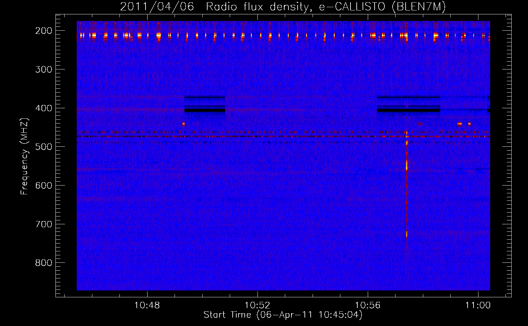
Task: Click the 10:52 time tick label
Action: coord(257,305)
